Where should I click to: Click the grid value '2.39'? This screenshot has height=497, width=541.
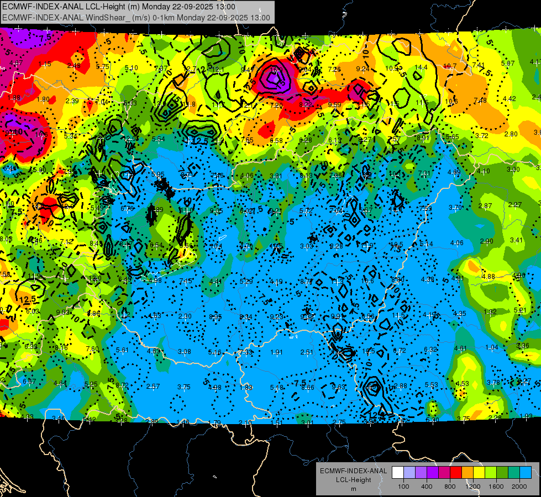[x=72, y=101]
